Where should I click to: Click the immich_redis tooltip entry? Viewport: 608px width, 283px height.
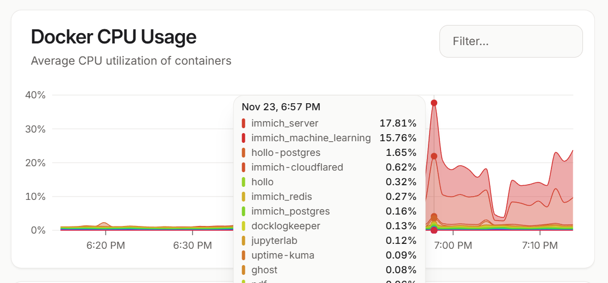[281, 197]
